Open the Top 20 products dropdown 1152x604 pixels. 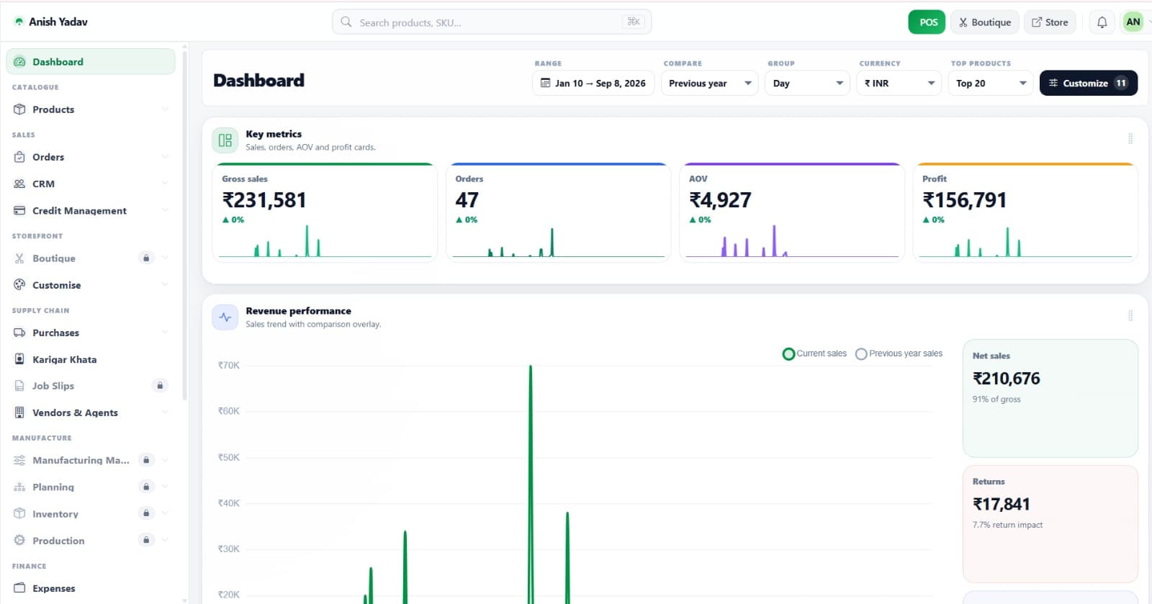coord(990,84)
